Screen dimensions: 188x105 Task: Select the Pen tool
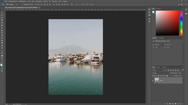[2, 45]
